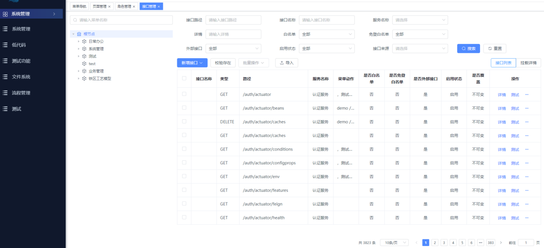544x248 pixels.
Task: Open more actions for /auth/actuator/beans row
Action: (527, 108)
